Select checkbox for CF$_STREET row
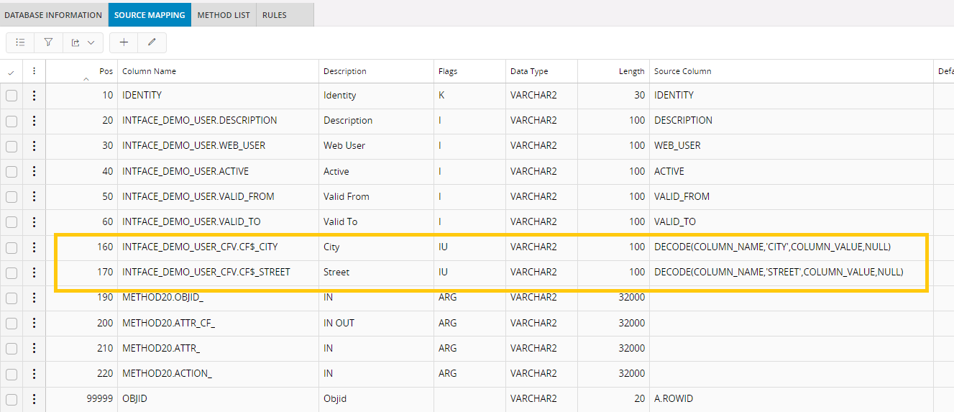Image resolution: width=954 pixels, height=412 pixels. [12, 273]
